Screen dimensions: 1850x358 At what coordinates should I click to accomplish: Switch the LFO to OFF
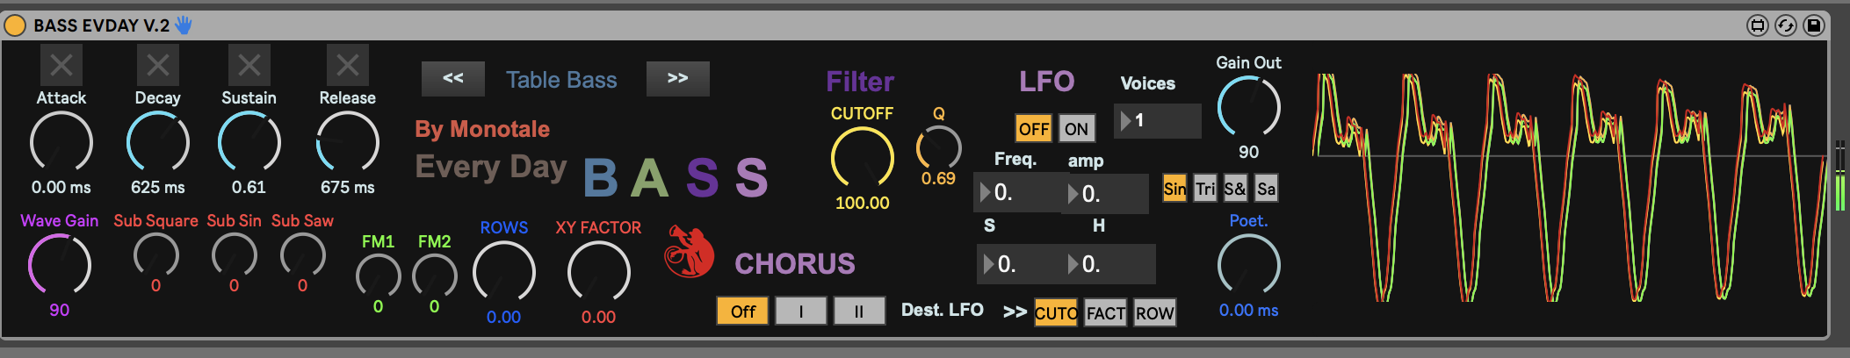1034,129
